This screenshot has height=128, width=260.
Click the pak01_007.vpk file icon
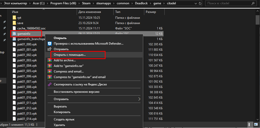coord(14,81)
